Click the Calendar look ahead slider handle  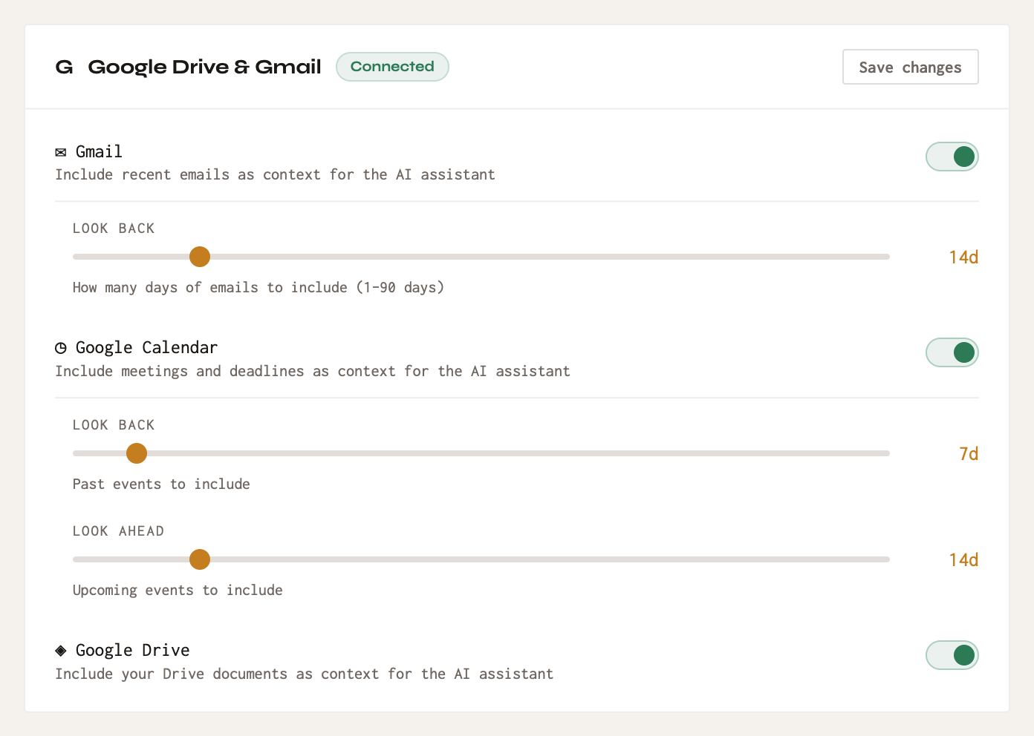coord(200,559)
